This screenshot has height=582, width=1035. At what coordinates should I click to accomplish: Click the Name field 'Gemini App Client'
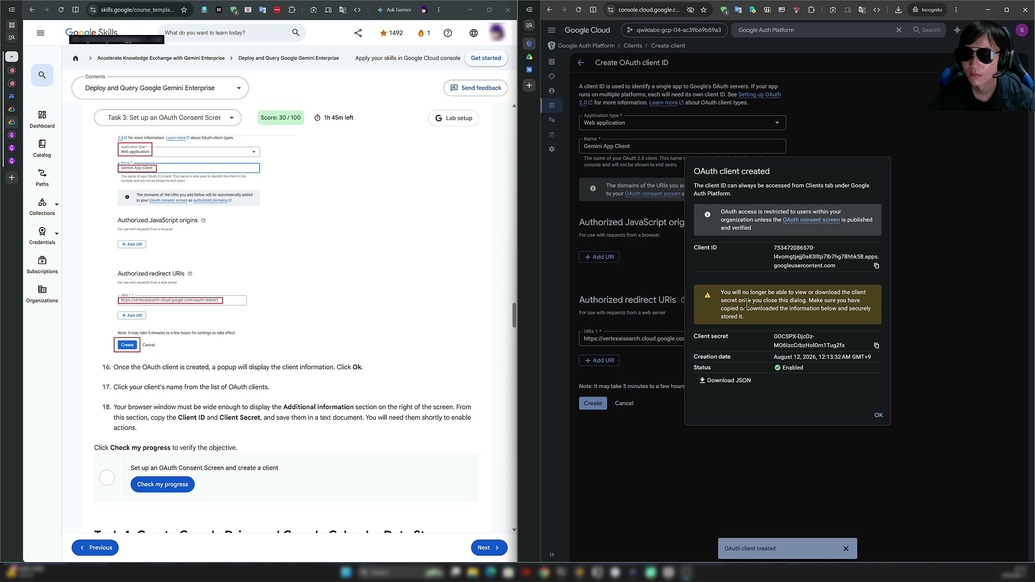pos(682,146)
